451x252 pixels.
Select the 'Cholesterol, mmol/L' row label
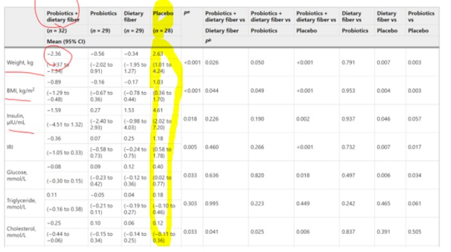[x=21, y=231]
